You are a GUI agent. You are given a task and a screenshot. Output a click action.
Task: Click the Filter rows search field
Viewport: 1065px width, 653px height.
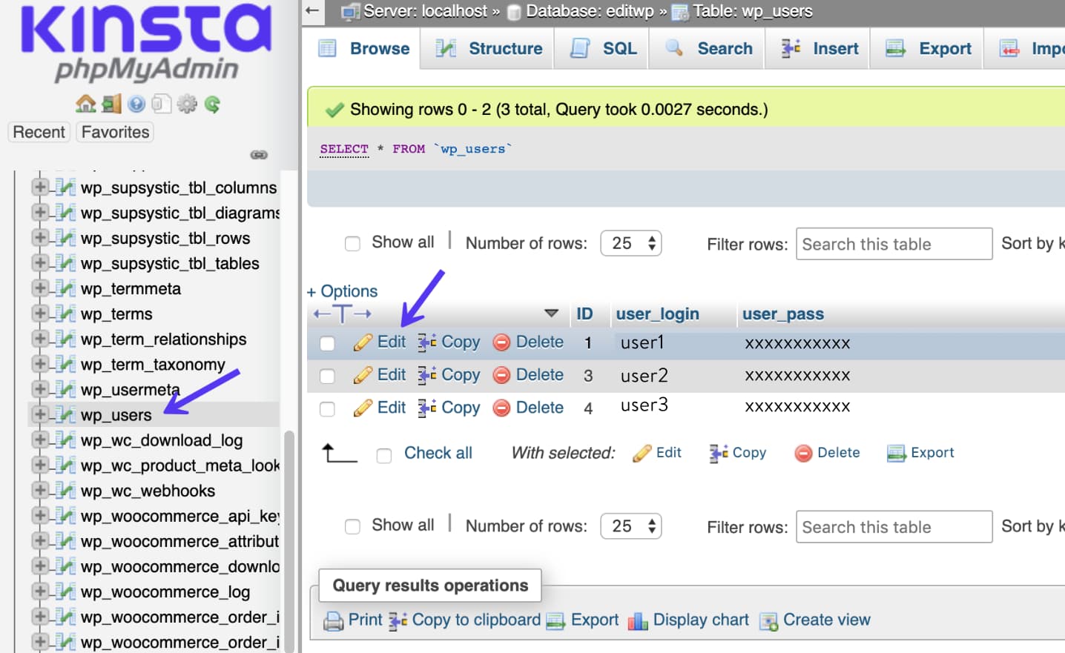(x=893, y=244)
